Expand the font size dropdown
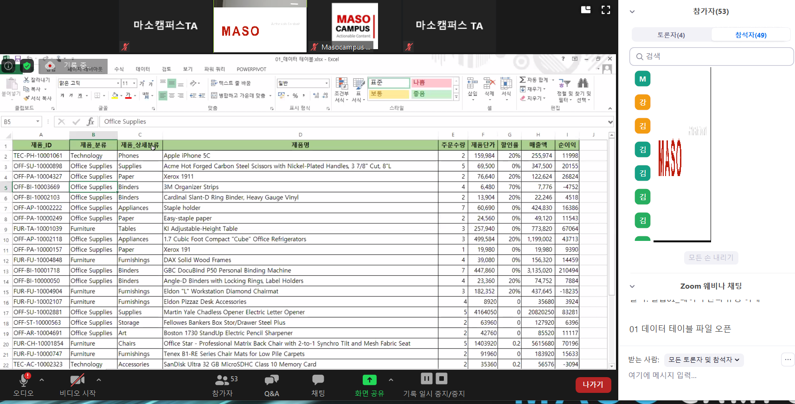Image resolution: width=795 pixels, height=404 pixels. [x=134, y=83]
